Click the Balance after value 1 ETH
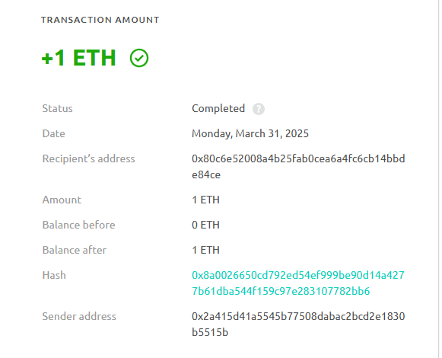Screen dimensions: 442x358 pyautogui.click(x=205, y=250)
